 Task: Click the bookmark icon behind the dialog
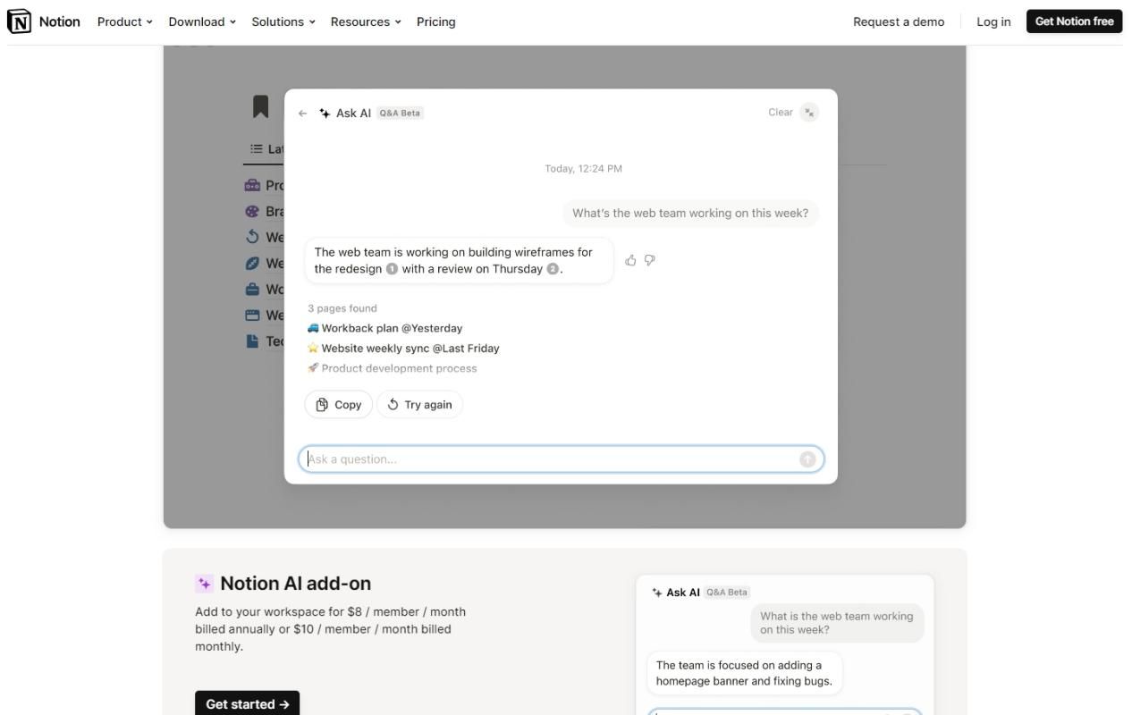coord(260,107)
